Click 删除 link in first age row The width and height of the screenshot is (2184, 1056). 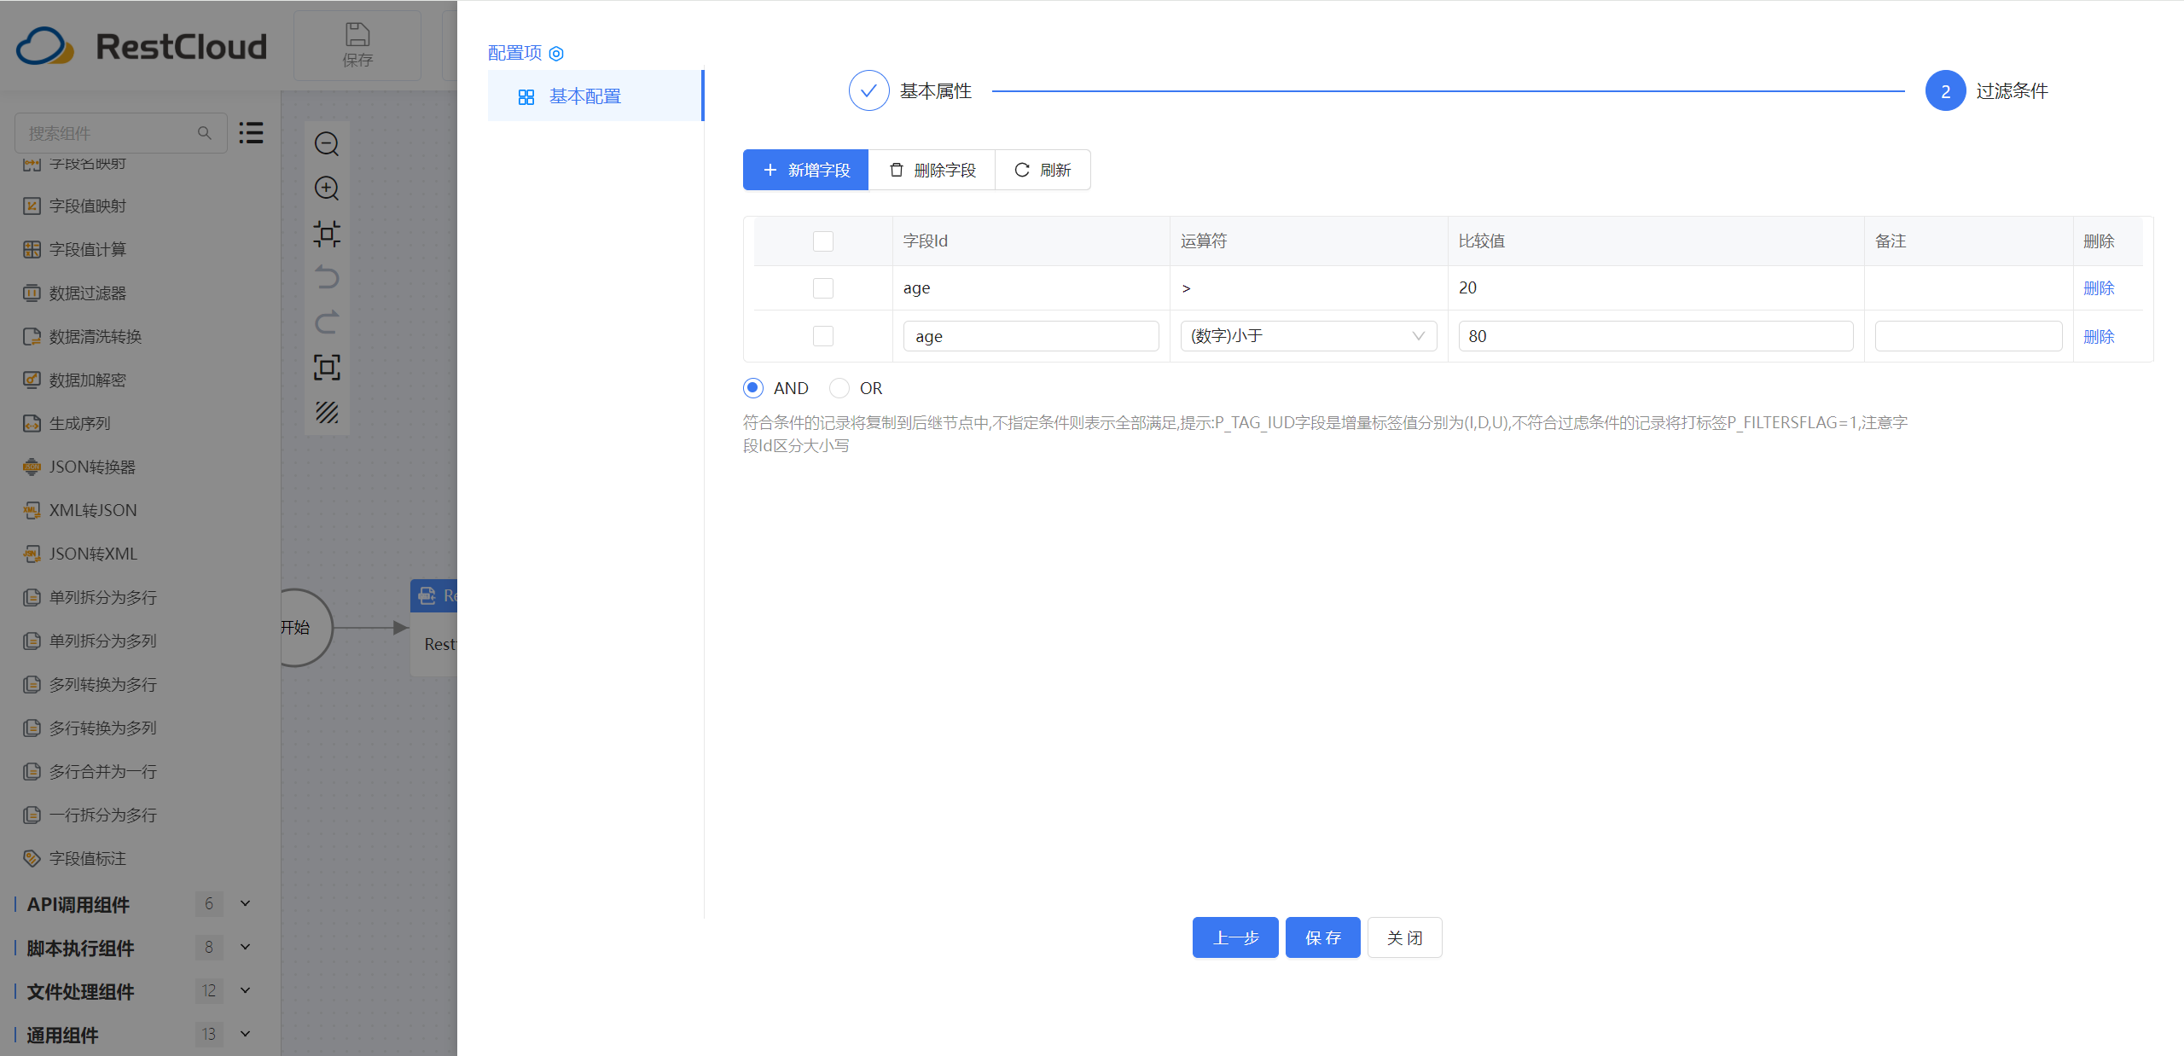click(x=2098, y=288)
